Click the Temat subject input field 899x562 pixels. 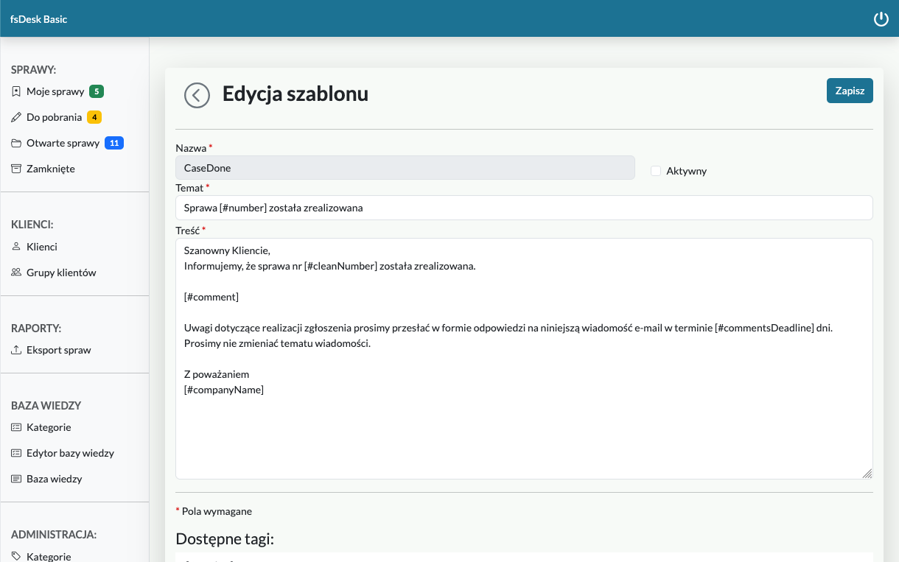click(x=523, y=208)
